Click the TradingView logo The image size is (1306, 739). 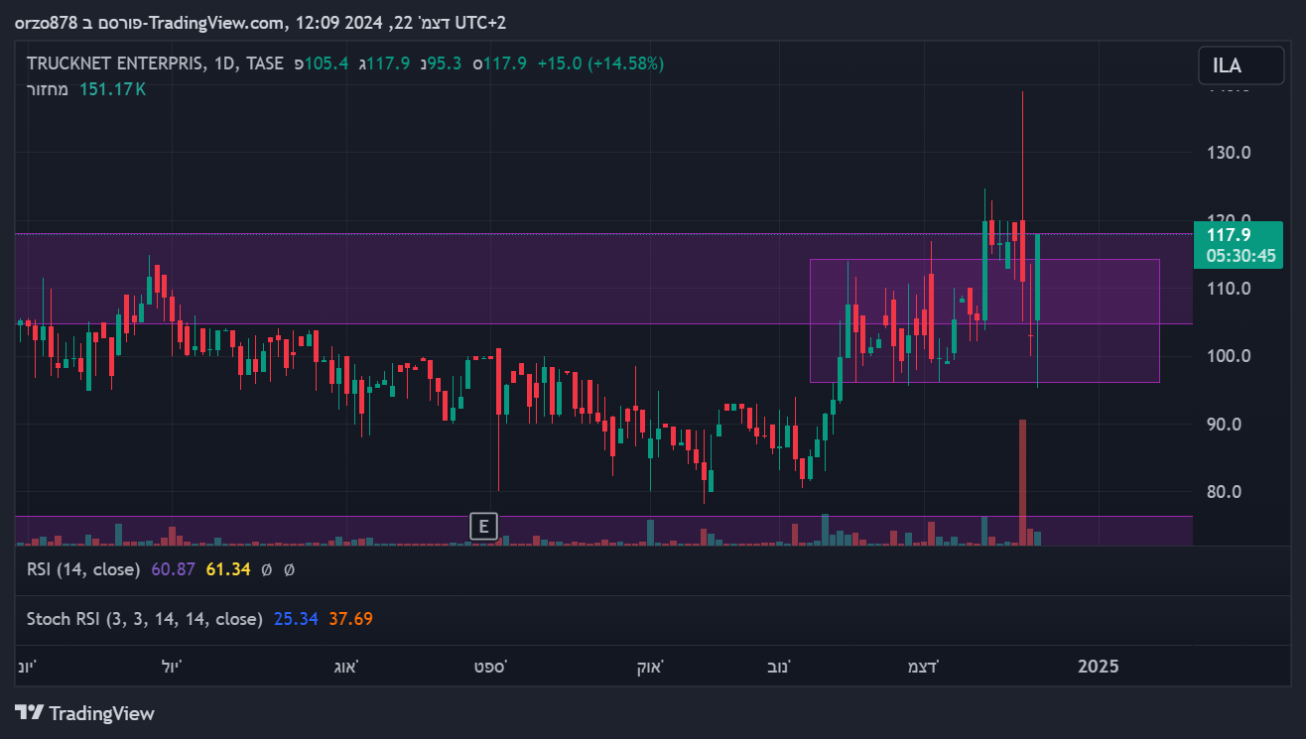coord(85,713)
